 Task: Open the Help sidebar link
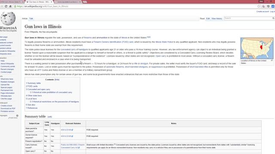pos(3,61)
